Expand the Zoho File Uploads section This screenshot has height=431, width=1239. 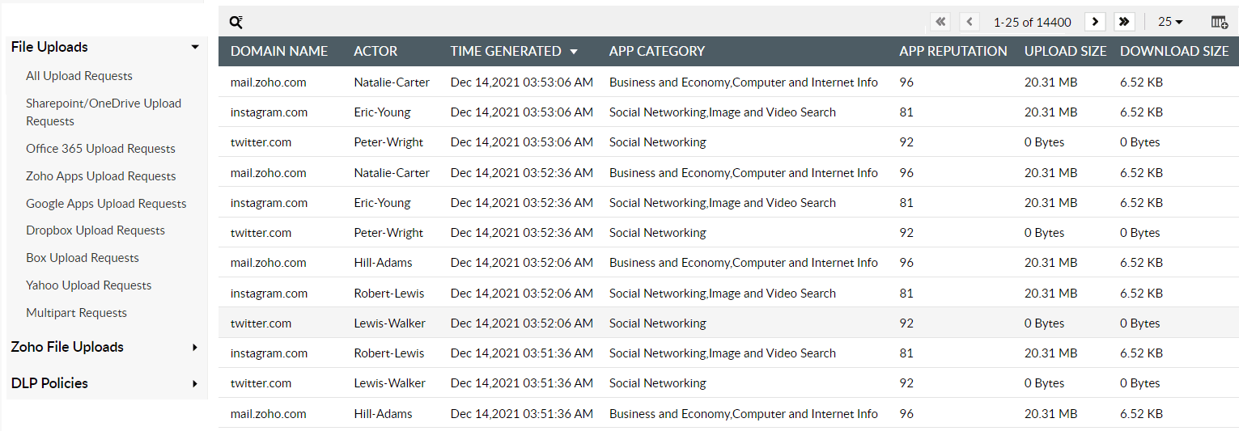194,347
